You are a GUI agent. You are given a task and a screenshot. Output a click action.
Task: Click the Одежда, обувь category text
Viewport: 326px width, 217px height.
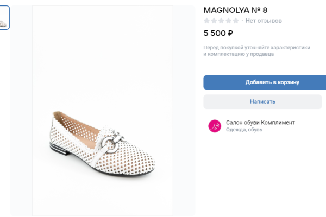point(244,130)
